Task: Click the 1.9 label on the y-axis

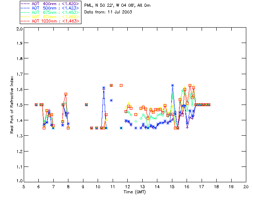Action: (19, 43)
